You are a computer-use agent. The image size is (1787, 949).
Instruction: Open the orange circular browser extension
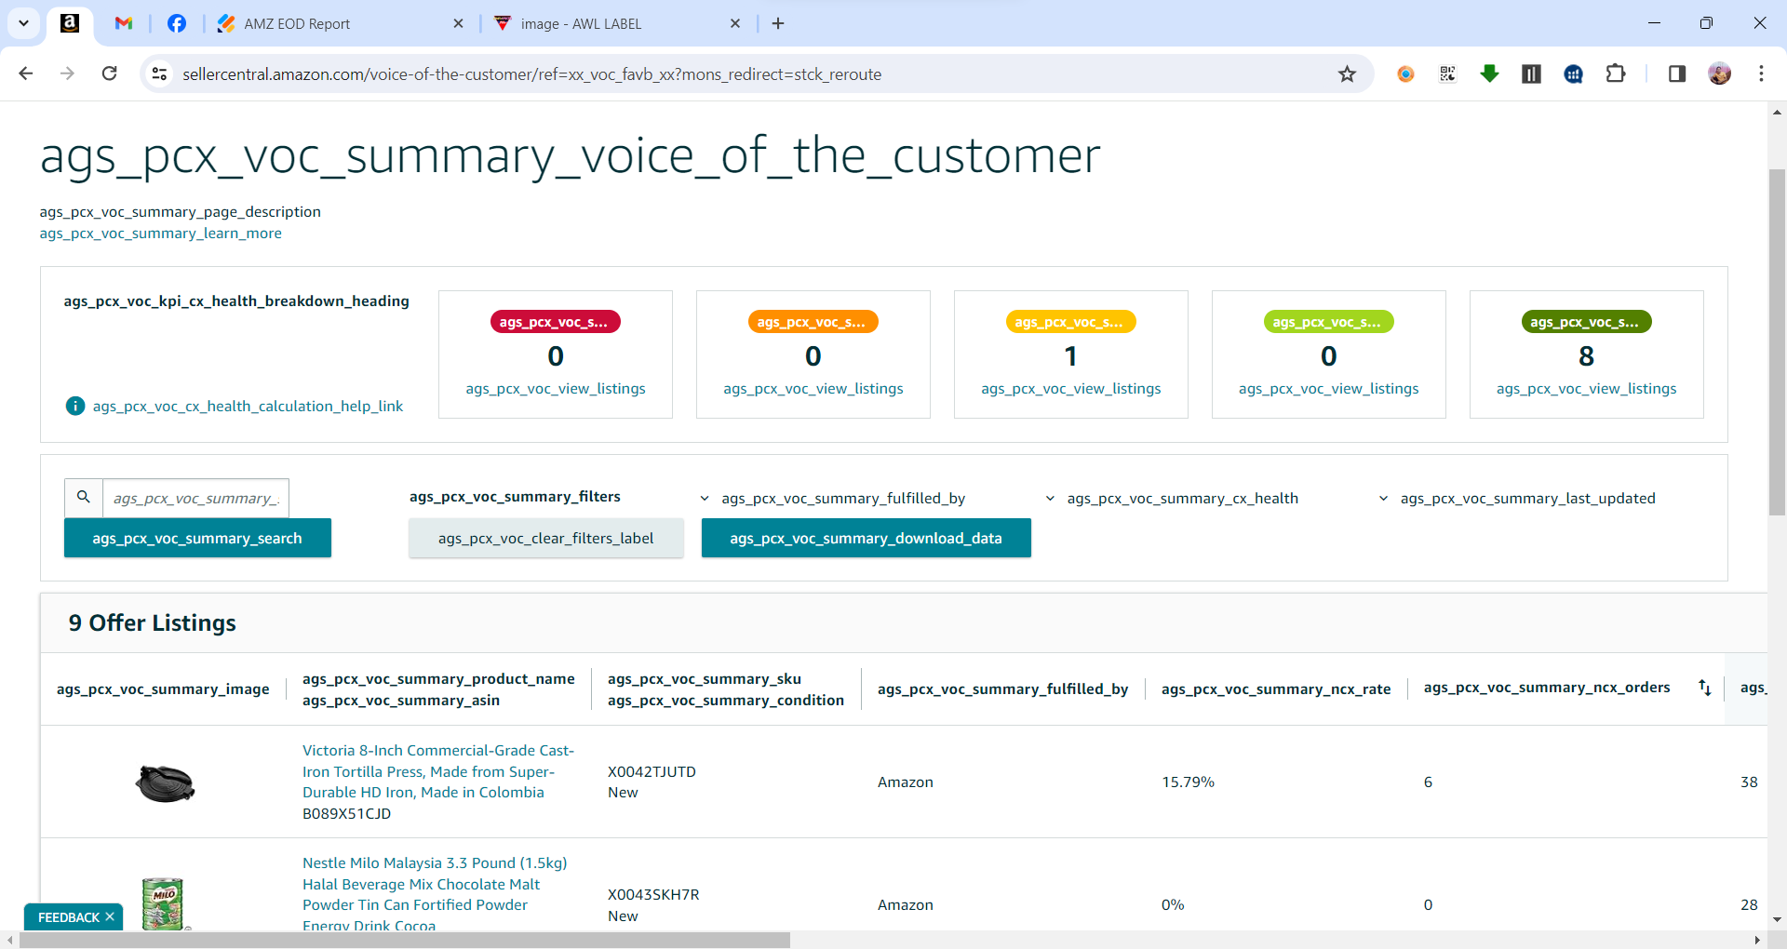click(x=1405, y=74)
